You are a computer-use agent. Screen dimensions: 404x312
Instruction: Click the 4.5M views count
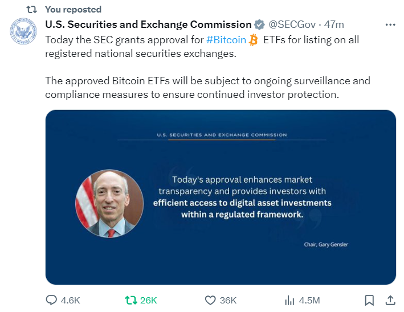309,300
